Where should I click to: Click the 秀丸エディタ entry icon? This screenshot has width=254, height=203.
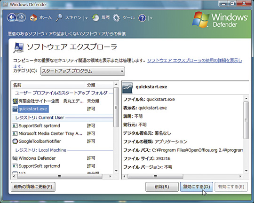pos(15,101)
